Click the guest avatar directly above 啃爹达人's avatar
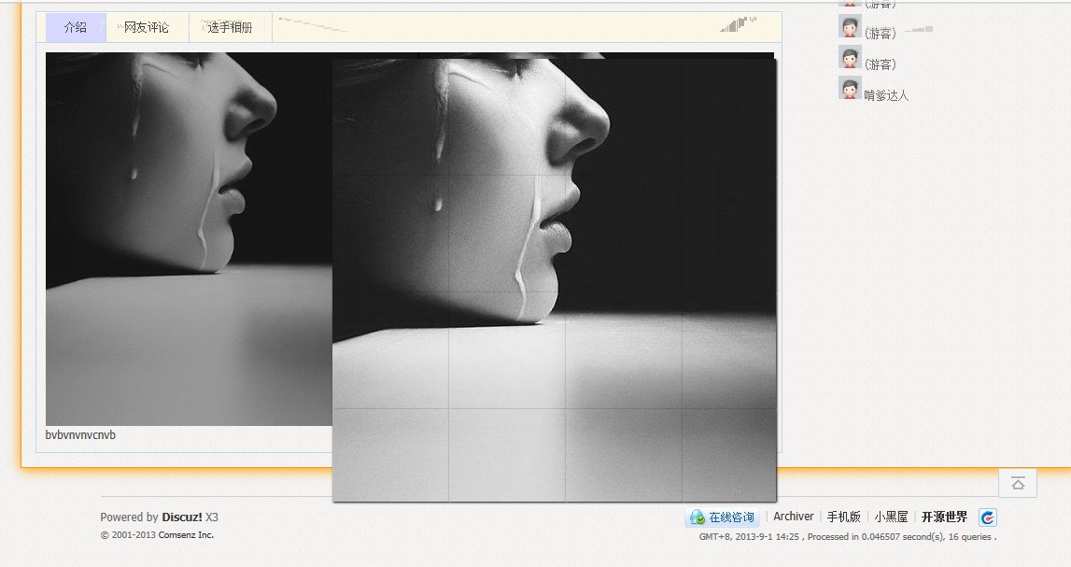This screenshot has width=1071, height=567. (x=850, y=57)
